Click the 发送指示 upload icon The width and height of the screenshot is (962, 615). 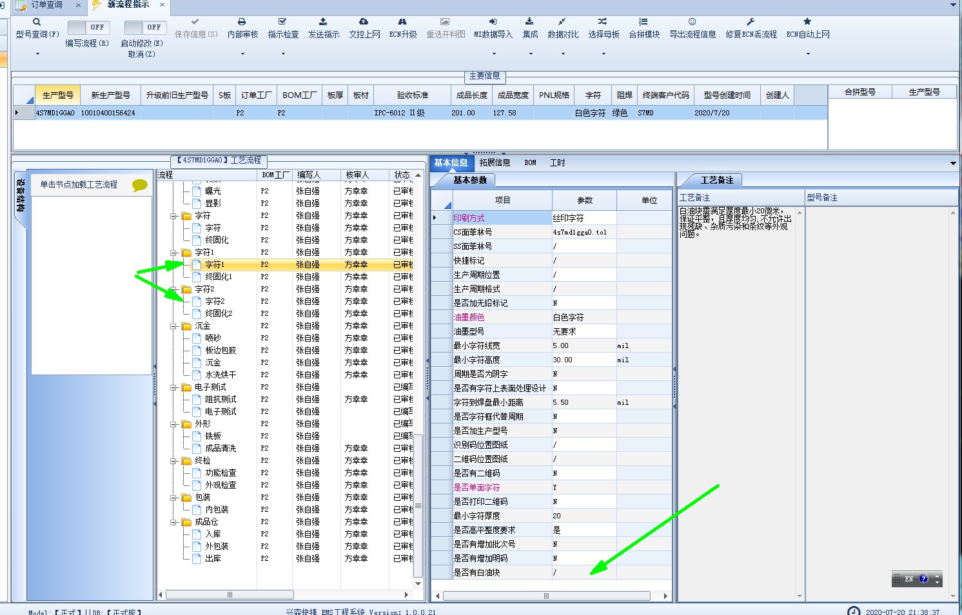click(x=323, y=22)
